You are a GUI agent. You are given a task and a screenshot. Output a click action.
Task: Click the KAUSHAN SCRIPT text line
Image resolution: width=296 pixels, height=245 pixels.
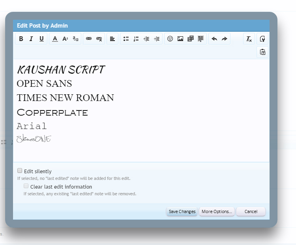[61, 70]
